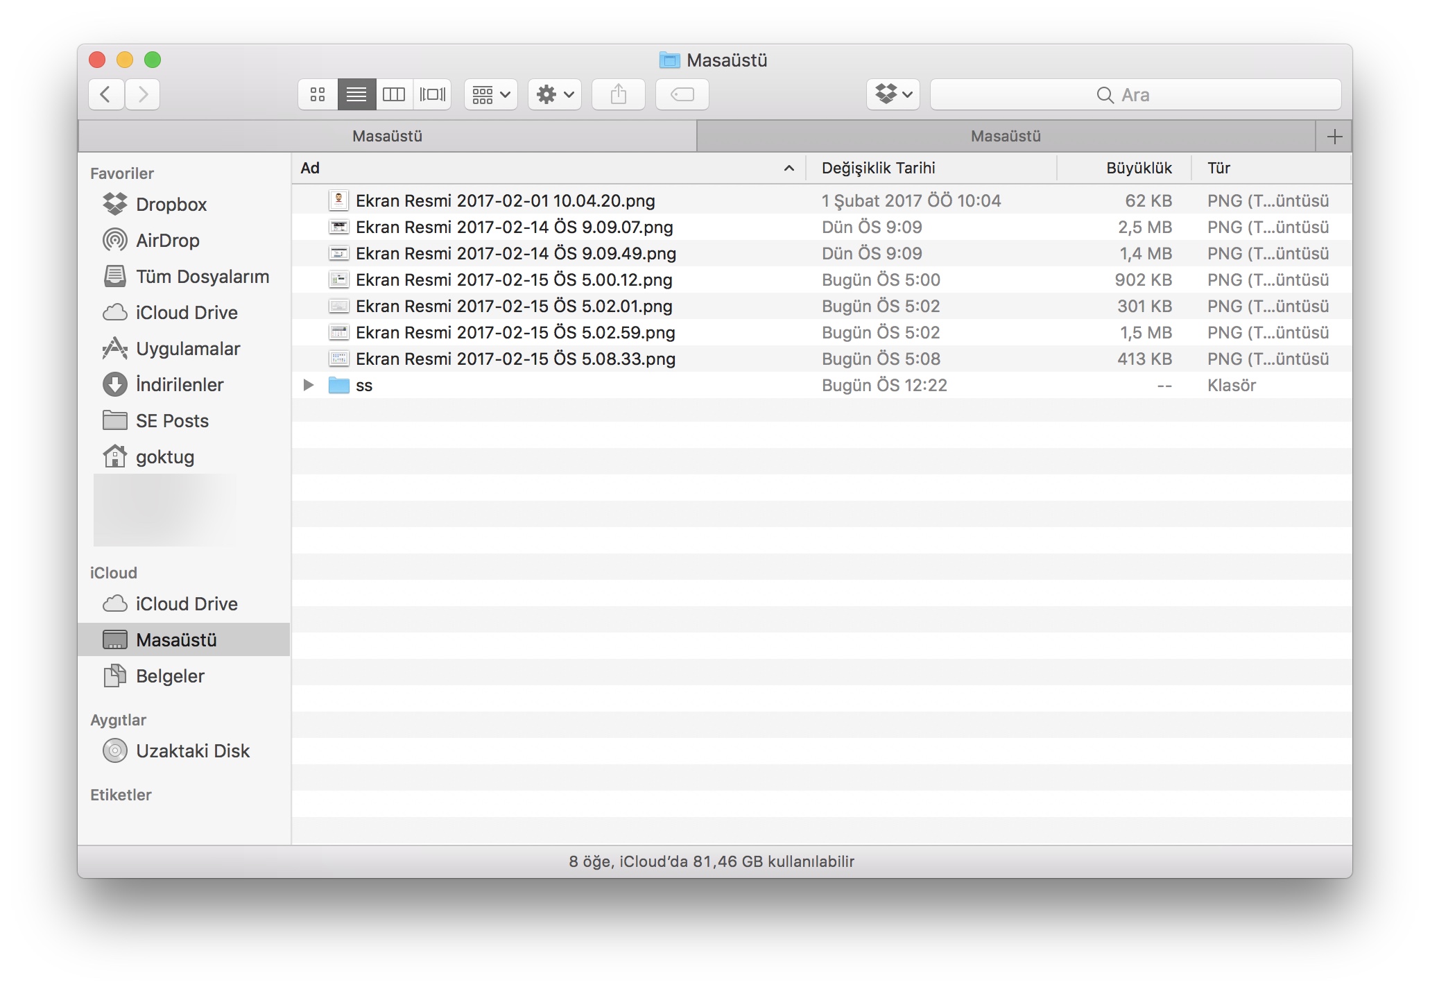This screenshot has width=1430, height=989.
Task: Sort by Büyüklük column header
Action: click(1138, 168)
